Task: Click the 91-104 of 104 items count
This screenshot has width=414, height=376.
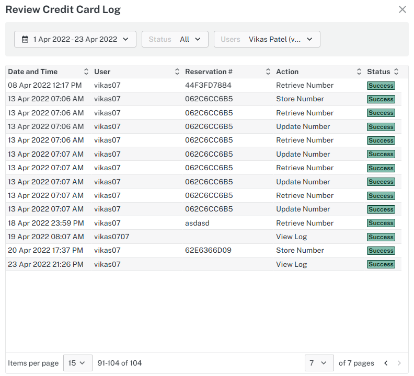Action: point(120,363)
